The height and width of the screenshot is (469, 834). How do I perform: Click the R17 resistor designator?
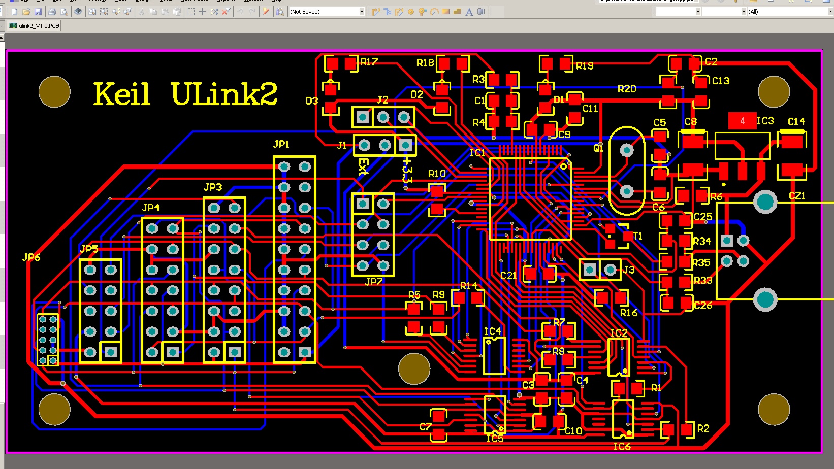click(369, 62)
